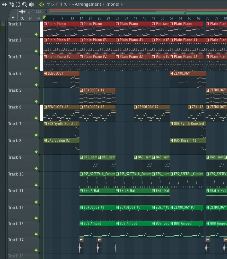The width and height of the screenshot is (227, 259).
Task: Pick the Playback speaker tool
Action: coord(31,4)
